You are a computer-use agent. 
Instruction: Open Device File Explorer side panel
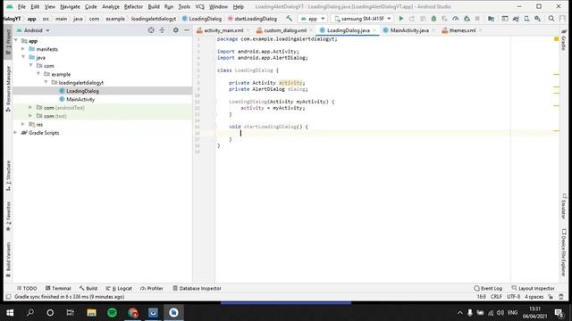pos(564,252)
